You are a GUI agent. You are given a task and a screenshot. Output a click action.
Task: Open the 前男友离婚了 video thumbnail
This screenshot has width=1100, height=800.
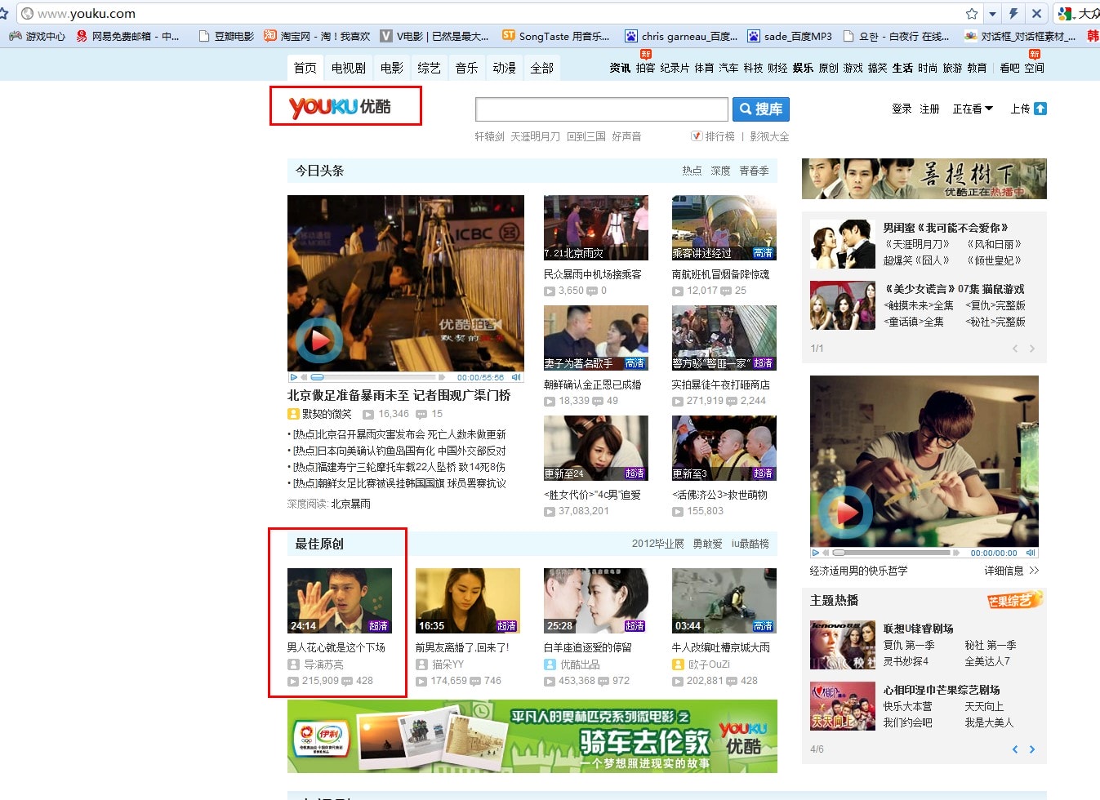click(468, 601)
